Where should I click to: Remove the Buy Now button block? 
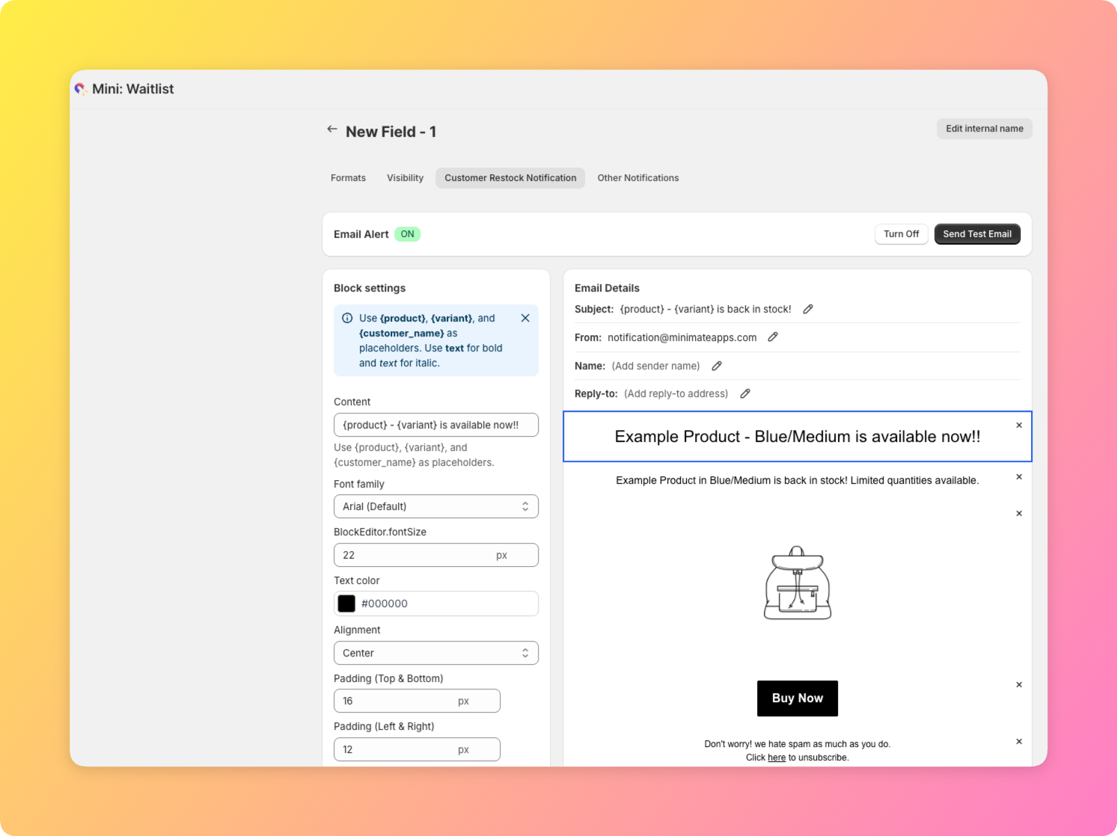(x=1019, y=685)
